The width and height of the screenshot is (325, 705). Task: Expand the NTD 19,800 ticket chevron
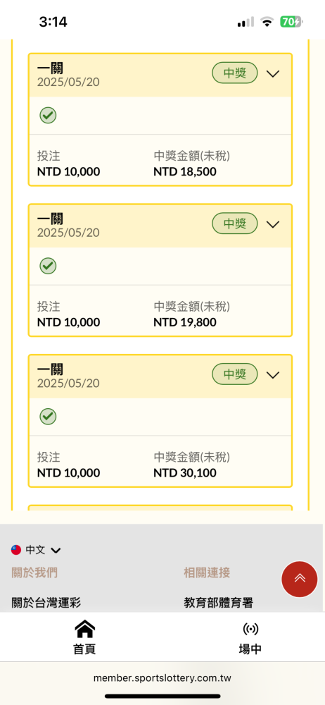(x=273, y=224)
